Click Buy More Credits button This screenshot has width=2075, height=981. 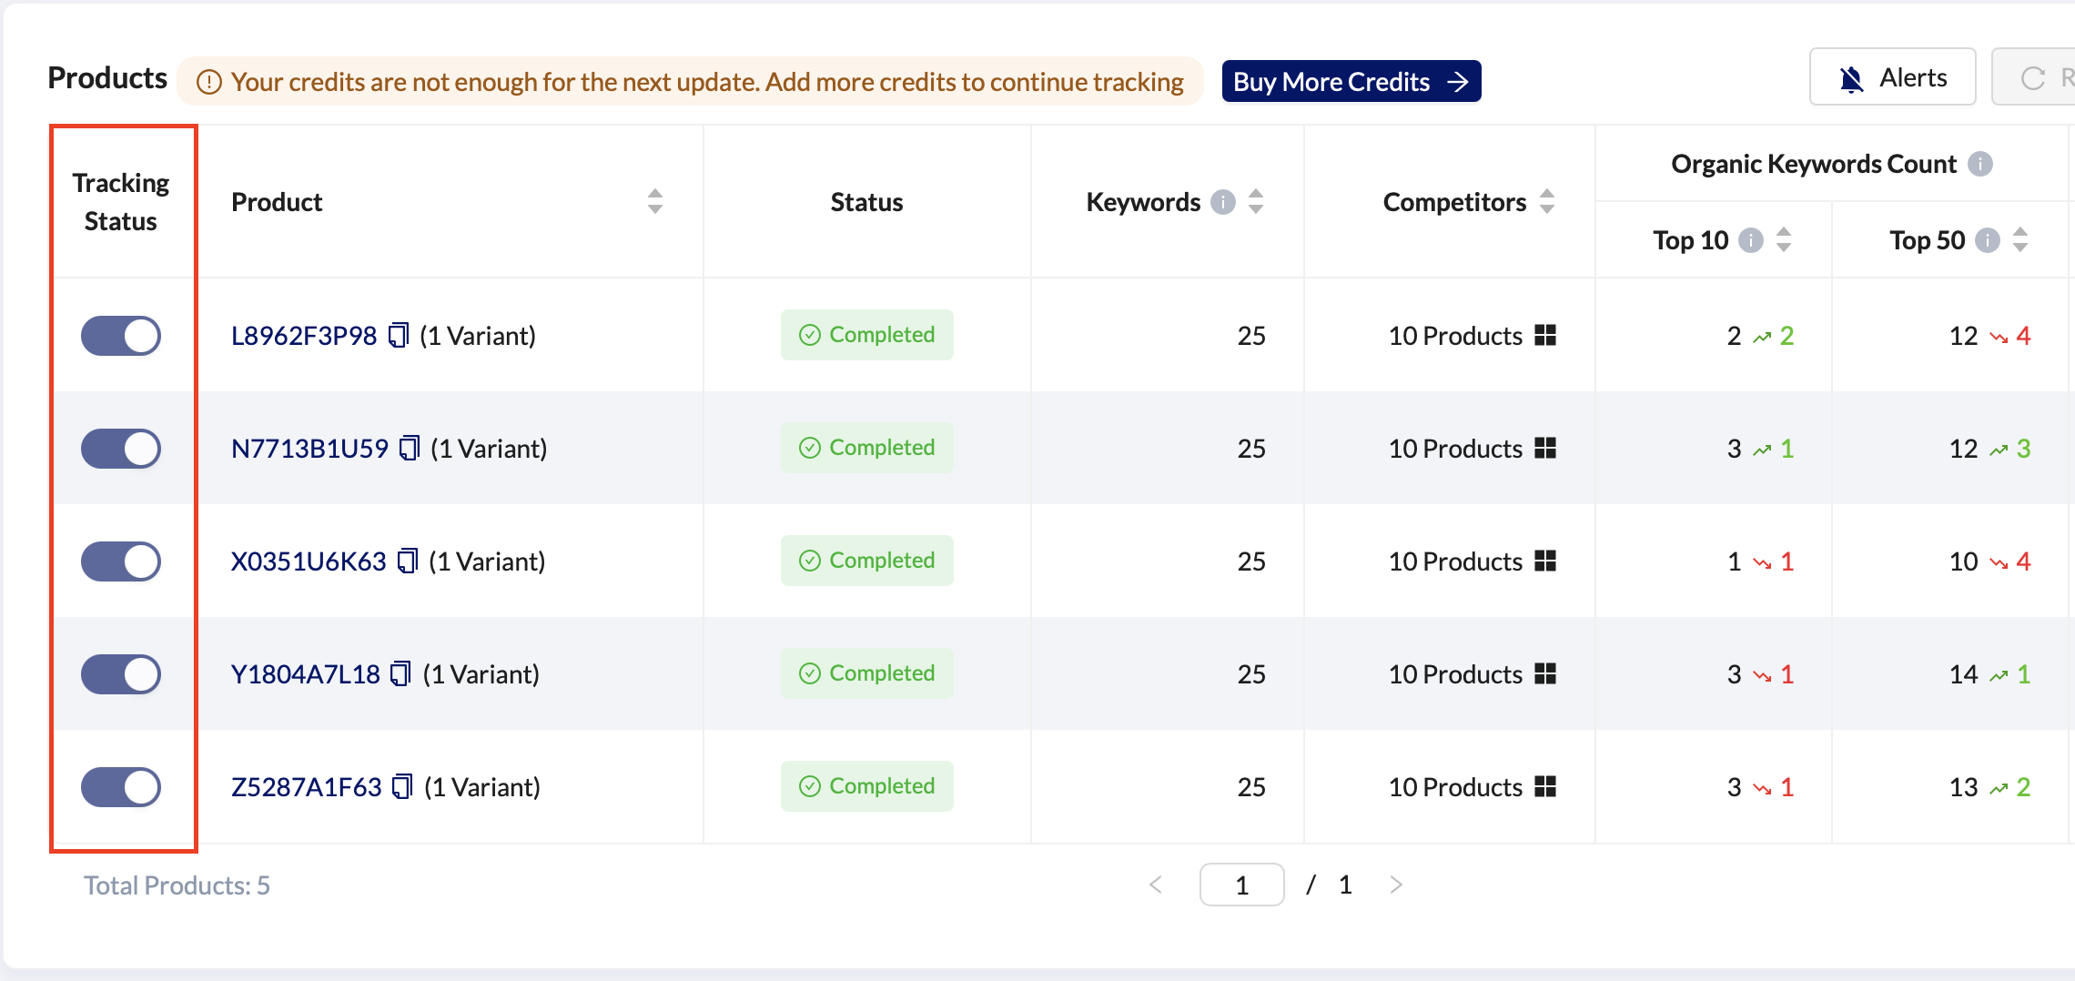tap(1351, 82)
